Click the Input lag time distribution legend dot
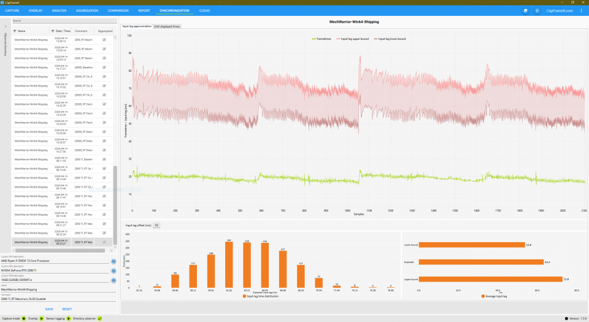Screen dimensions: 589x322 [245, 296]
